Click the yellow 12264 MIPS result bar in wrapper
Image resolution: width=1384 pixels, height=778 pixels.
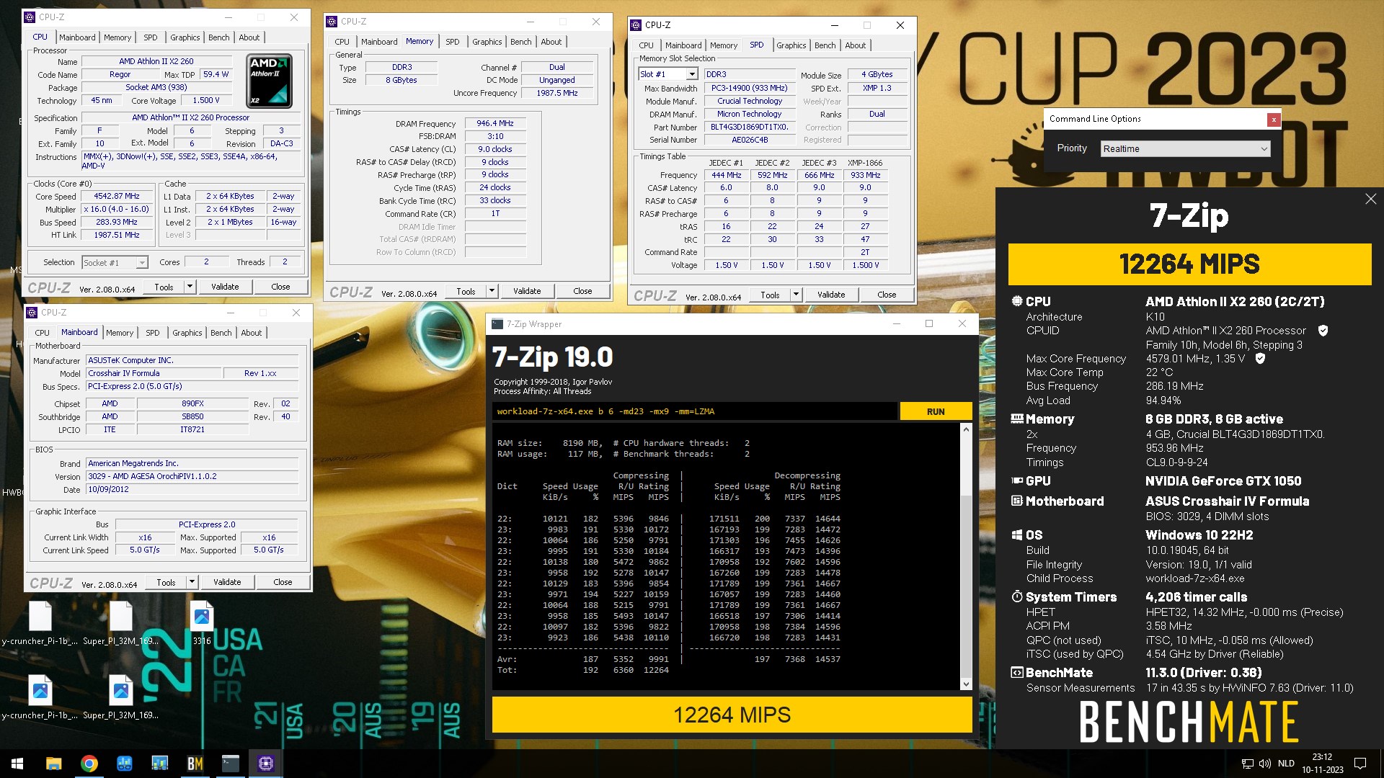coord(732,715)
